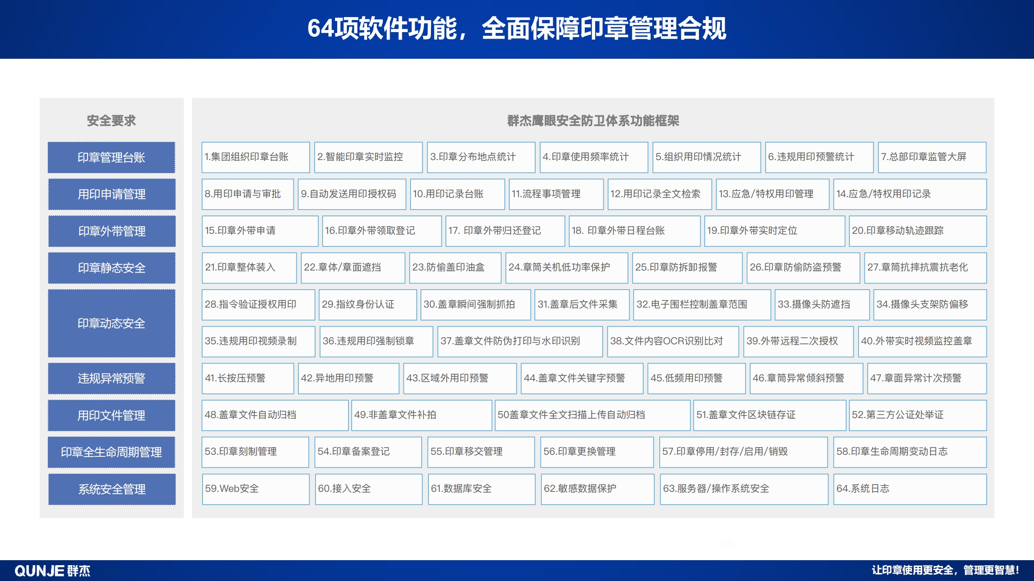Select cell 17.印章外带归还登记
Image resolution: width=1034 pixels, height=581 pixels.
coord(505,231)
